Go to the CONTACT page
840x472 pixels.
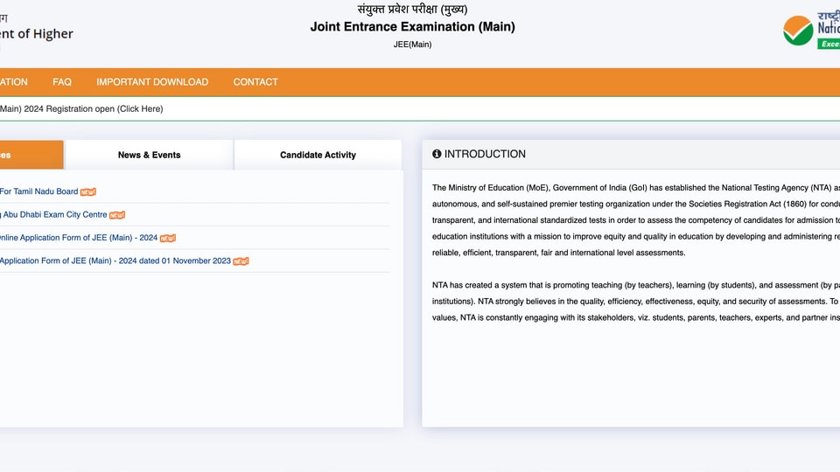tap(255, 82)
